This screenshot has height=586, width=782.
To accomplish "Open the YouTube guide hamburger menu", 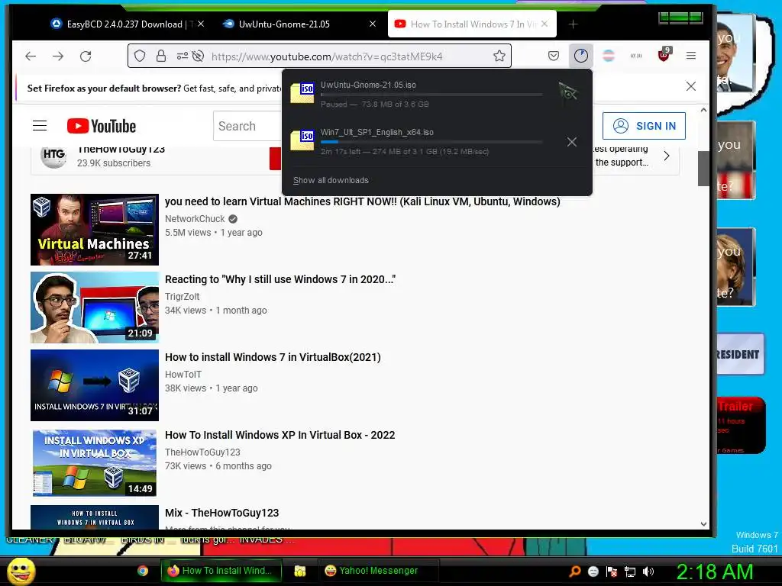I will (40, 126).
